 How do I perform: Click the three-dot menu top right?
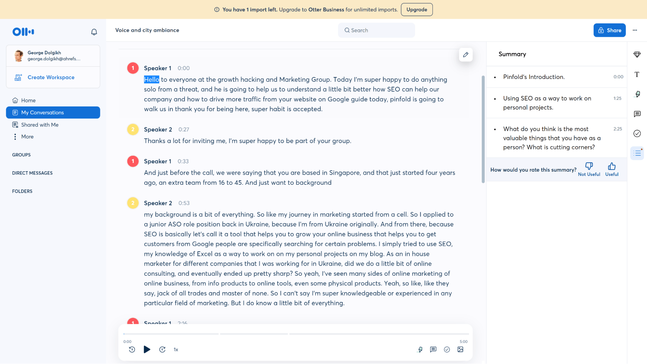(635, 30)
